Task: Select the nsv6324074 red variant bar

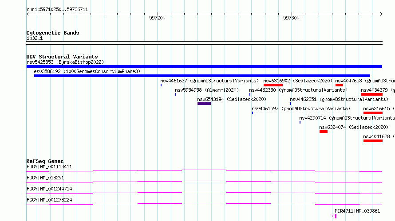Action: [324, 132]
